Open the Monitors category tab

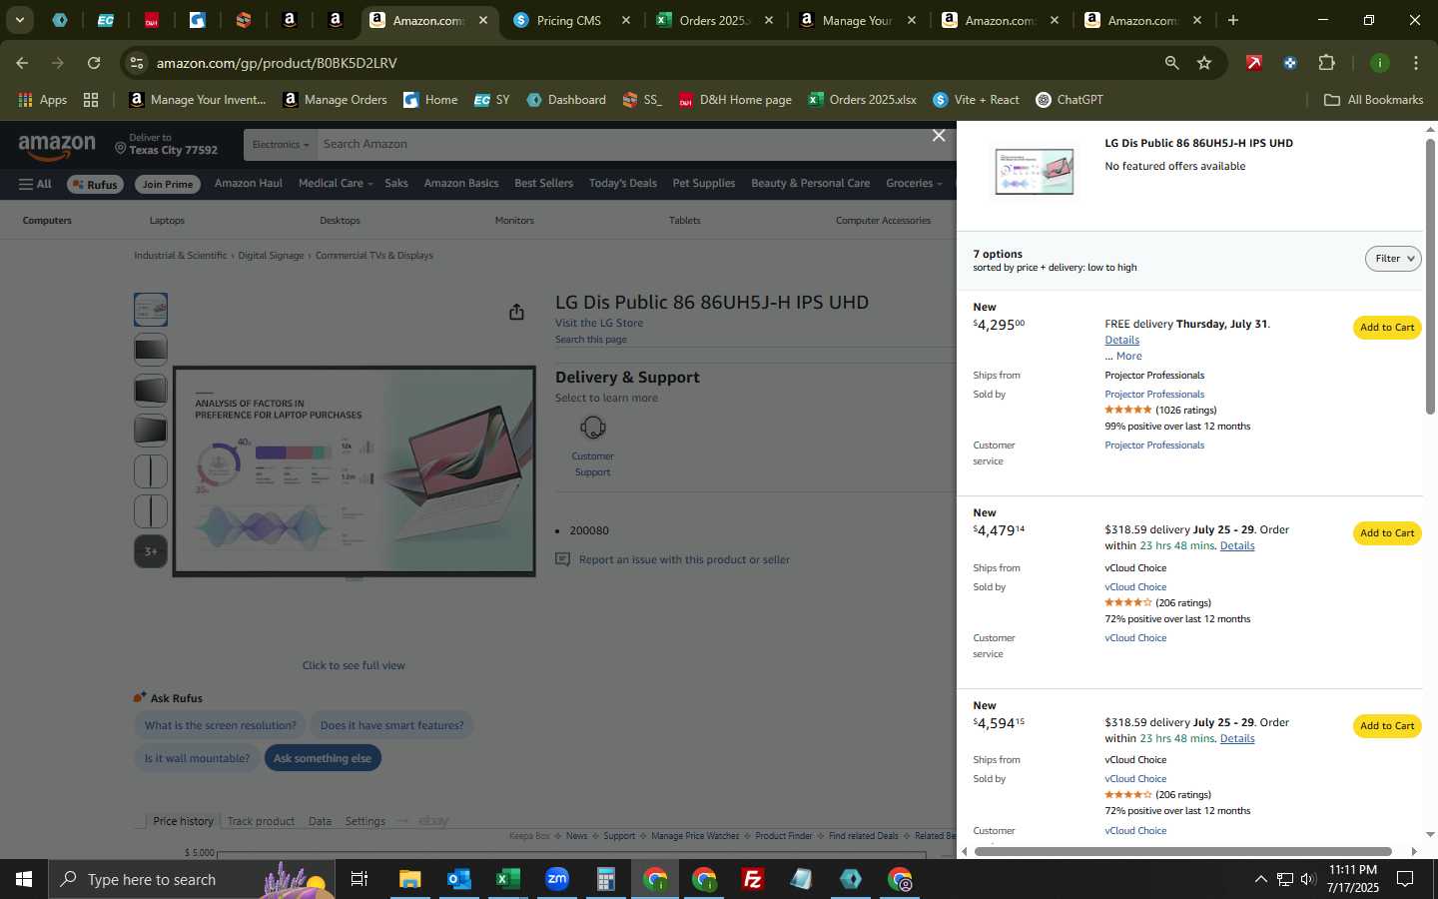click(514, 221)
